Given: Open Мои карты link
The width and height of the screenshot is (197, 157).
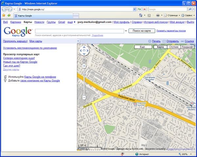Looking at the screenshot, I should [36, 41].
